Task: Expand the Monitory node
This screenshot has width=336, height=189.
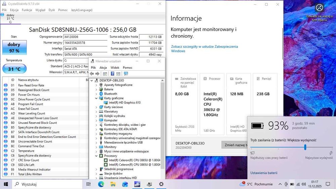Action: (96, 147)
